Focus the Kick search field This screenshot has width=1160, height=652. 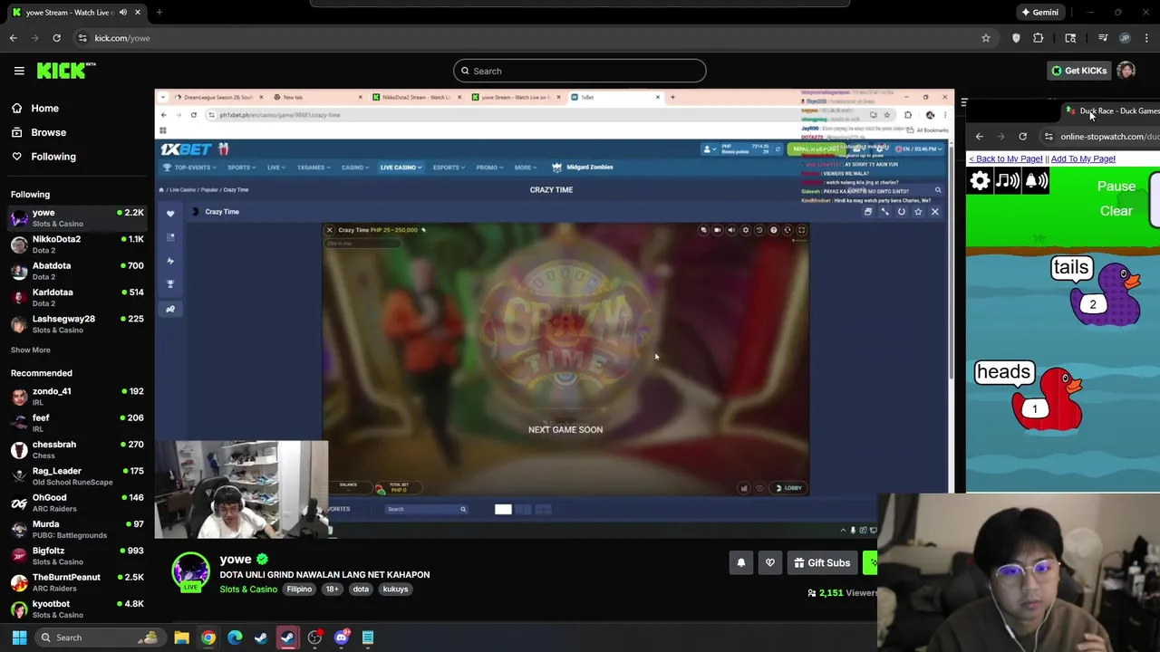580,71
